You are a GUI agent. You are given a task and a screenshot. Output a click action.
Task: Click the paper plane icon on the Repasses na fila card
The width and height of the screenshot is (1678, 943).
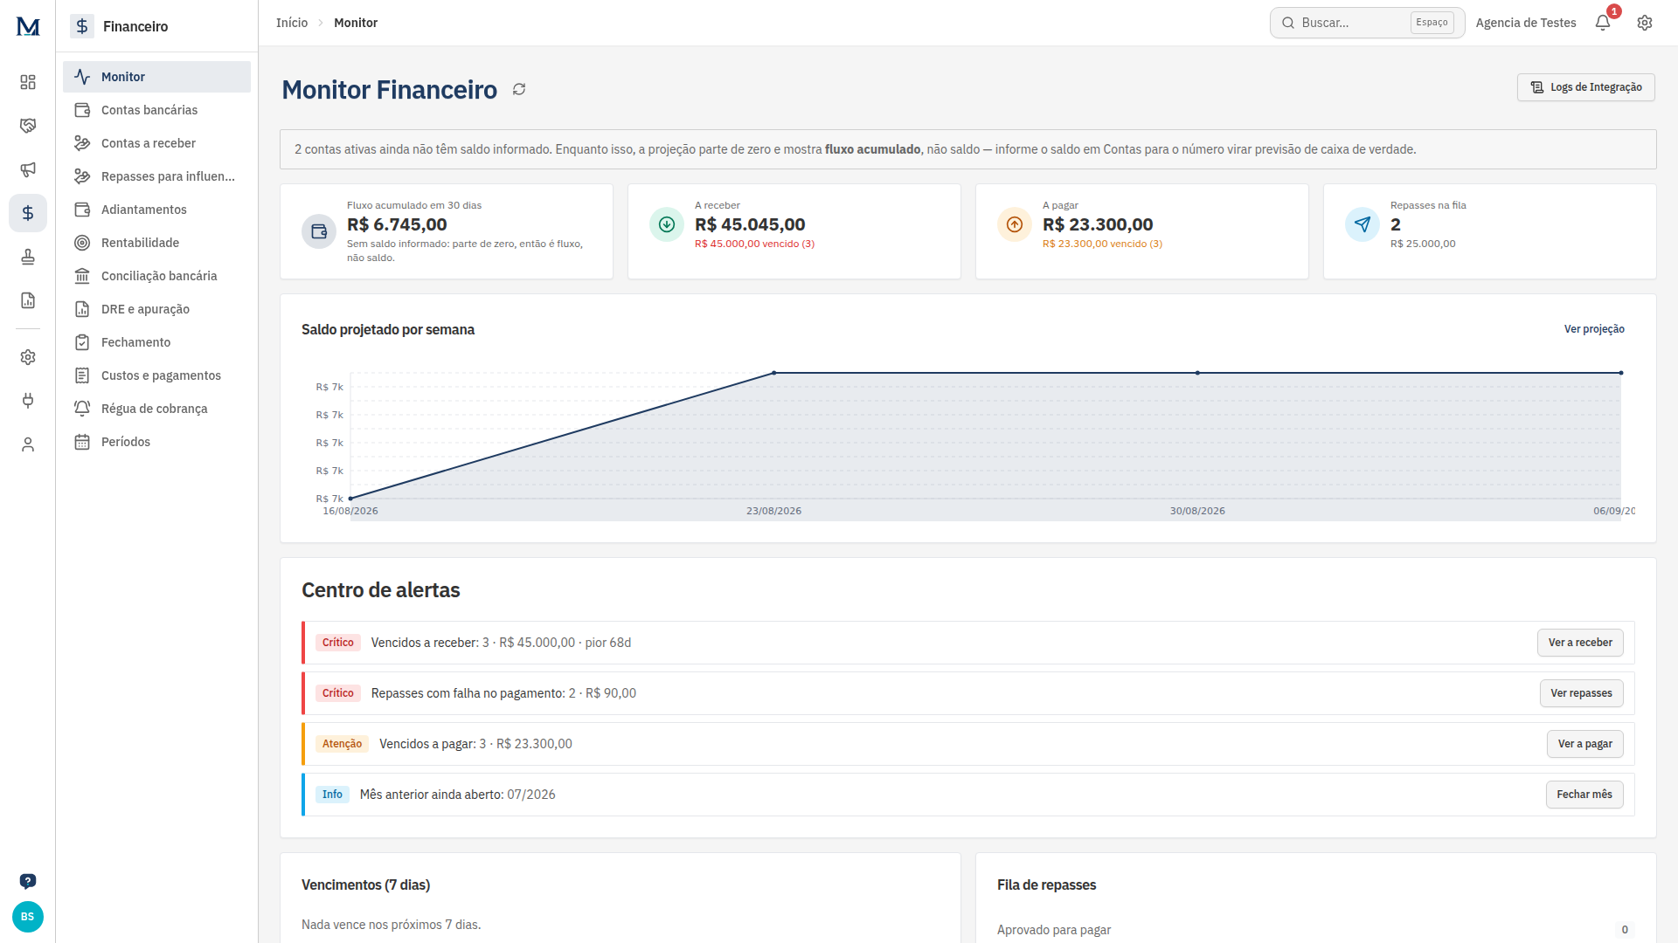(1363, 224)
